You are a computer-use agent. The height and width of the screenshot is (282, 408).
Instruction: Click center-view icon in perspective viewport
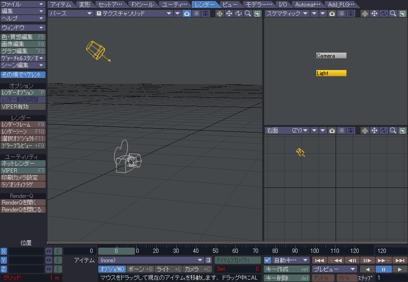coord(220,14)
